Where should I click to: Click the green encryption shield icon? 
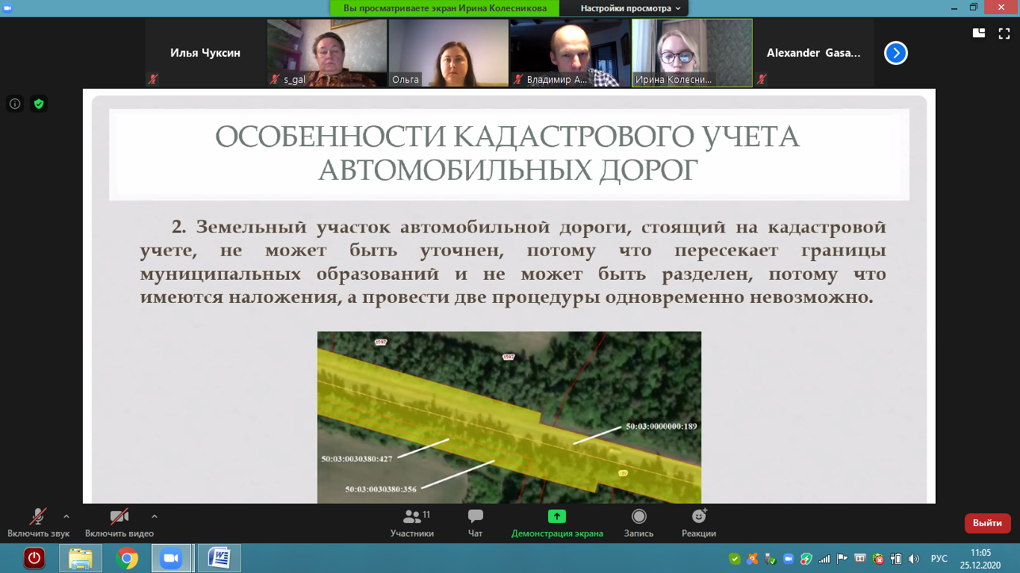[x=39, y=104]
